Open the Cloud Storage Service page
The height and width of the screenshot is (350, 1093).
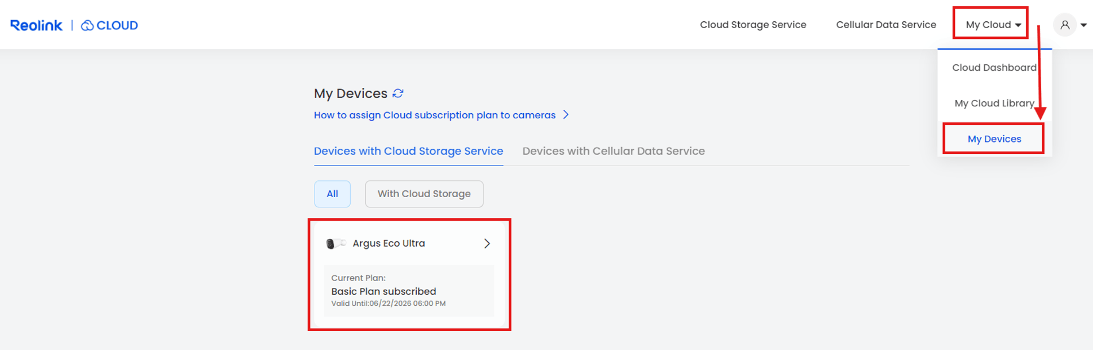753,25
